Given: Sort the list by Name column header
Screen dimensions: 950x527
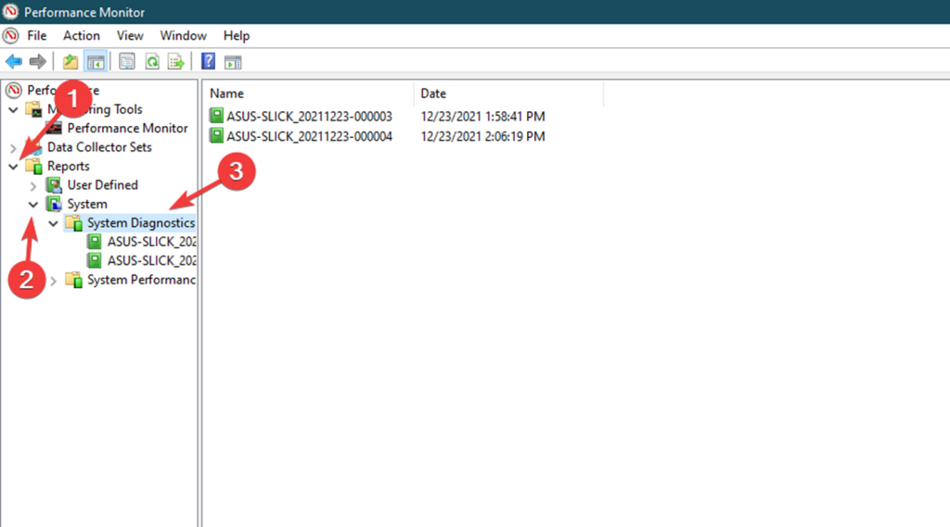Looking at the screenshot, I should click(x=227, y=94).
